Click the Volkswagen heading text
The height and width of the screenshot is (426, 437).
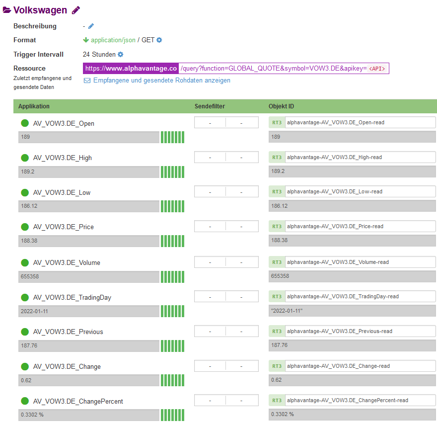[x=40, y=10]
